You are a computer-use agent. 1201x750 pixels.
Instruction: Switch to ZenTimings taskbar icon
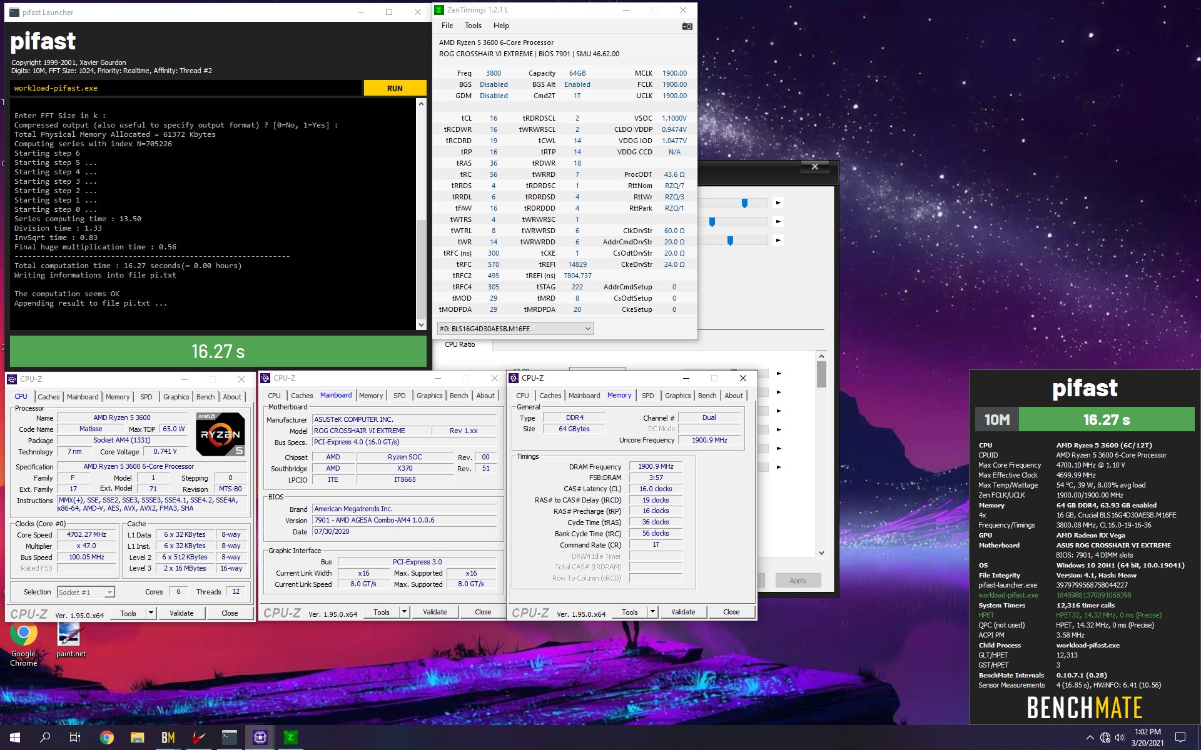(x=290, y=737)
